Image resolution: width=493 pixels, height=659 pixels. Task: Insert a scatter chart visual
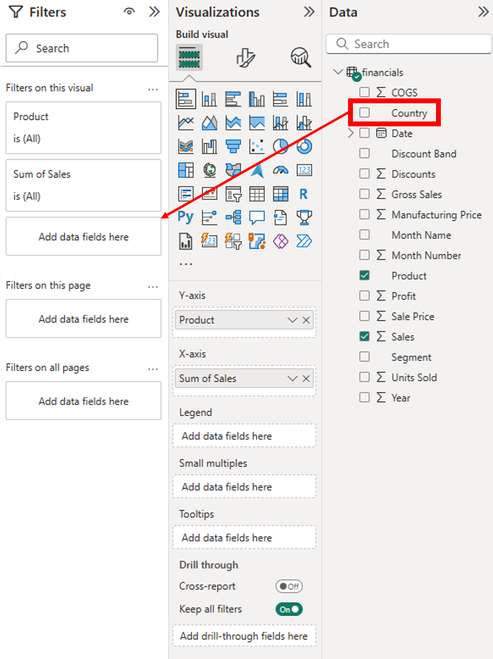click(257, 146)
